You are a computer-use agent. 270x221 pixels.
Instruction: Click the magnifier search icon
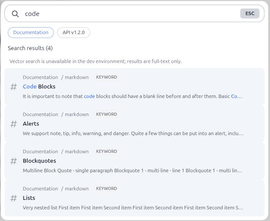pos(15,14)
